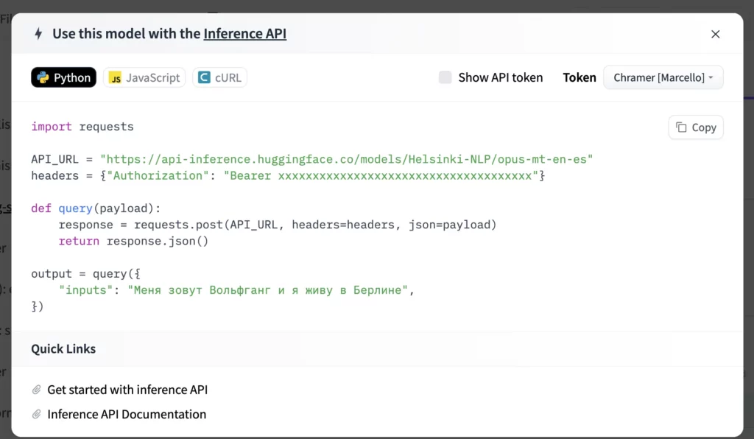Click the Quick Links heading

[x=63, y=349]
